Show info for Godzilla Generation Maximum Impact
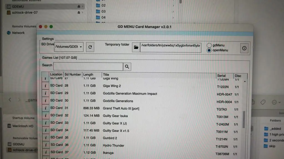284x159 pixels. (x=45, y=93)
